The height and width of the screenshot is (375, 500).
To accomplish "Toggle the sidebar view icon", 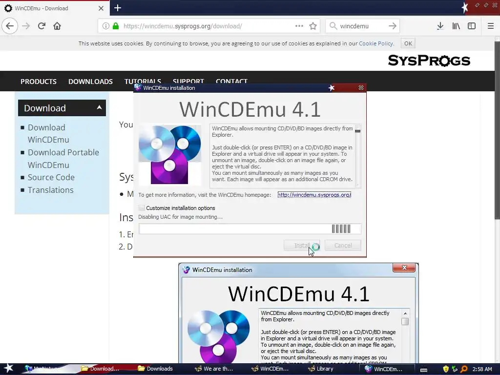I will [472, 26].
